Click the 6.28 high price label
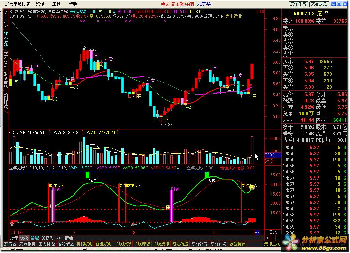Screen dimensions: 350x253 pyautogui.click(x=92, y=49)
